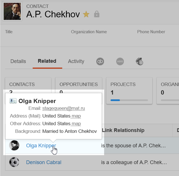The height and width of the screenshot is (176, 179).
Task: Click A.P. Chekhov's portrait photo
Action: (12, 11)
